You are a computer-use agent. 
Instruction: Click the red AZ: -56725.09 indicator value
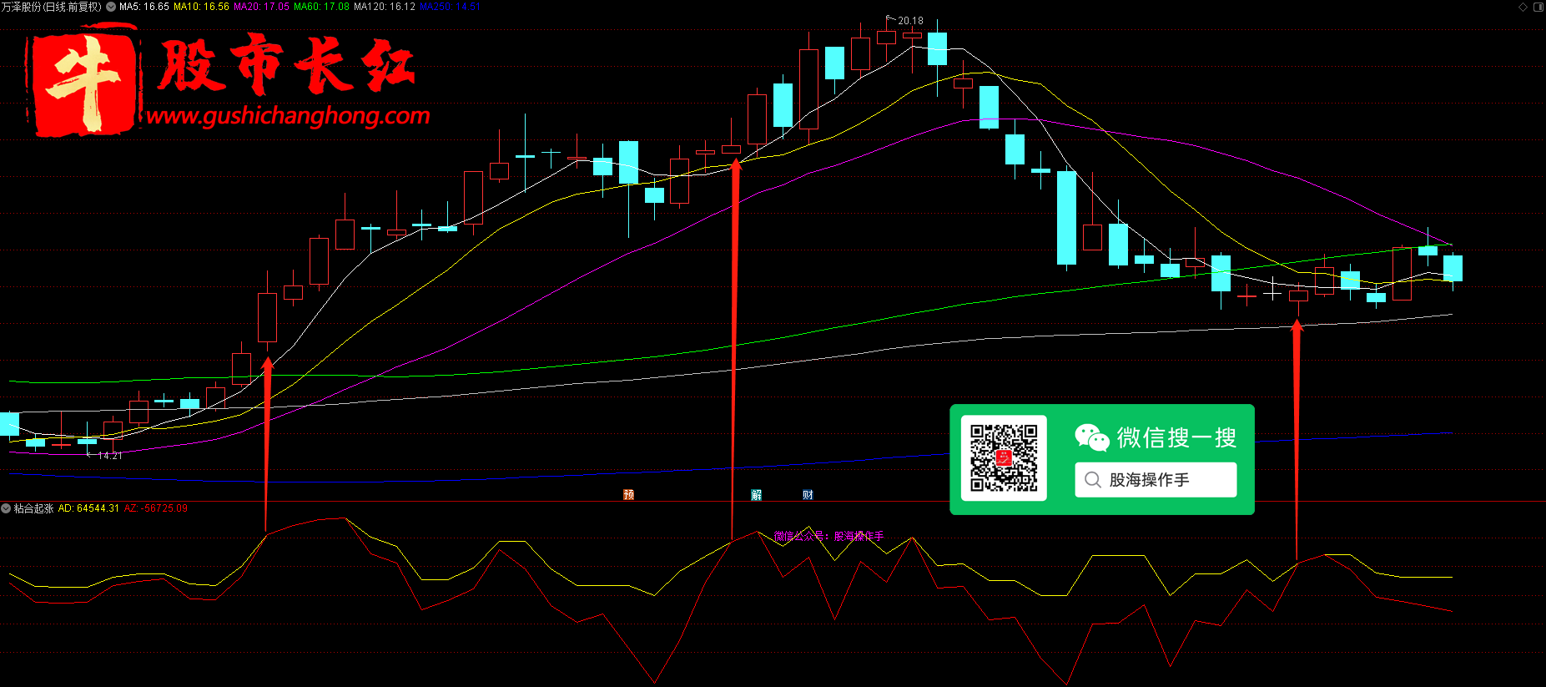156,508
